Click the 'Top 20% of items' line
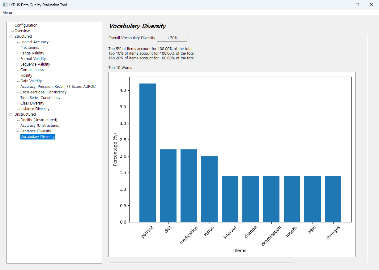Viewport: 379px width, 270px height. click(x=152, y=58)
